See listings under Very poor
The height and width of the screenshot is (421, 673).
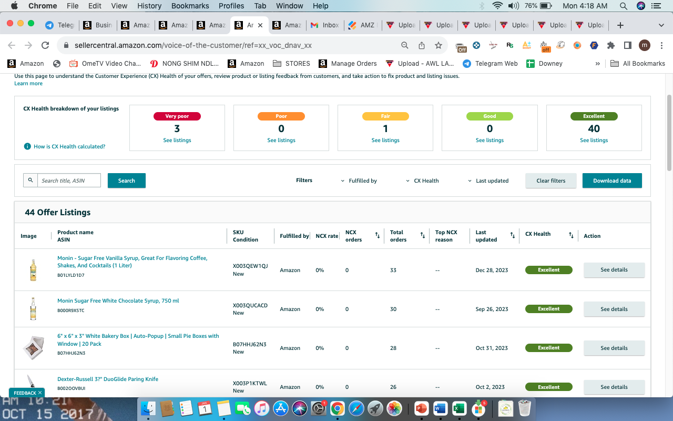click(177, 141)
